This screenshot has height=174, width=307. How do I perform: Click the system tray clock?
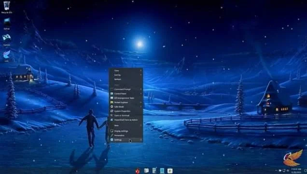(296, 171)
